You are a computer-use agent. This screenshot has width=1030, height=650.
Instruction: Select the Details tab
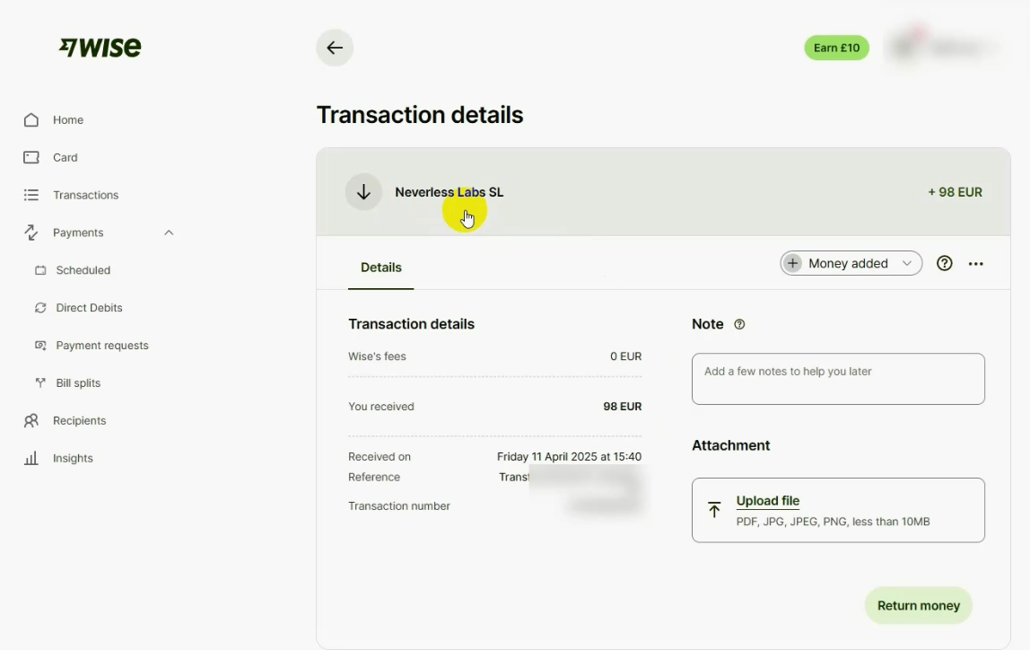click(380, 268)
